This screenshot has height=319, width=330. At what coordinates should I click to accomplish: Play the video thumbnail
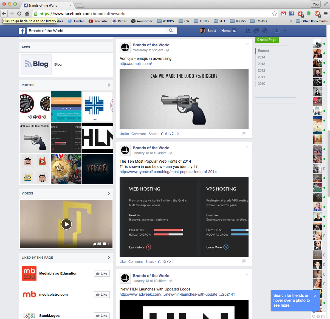tap(66, 224)
